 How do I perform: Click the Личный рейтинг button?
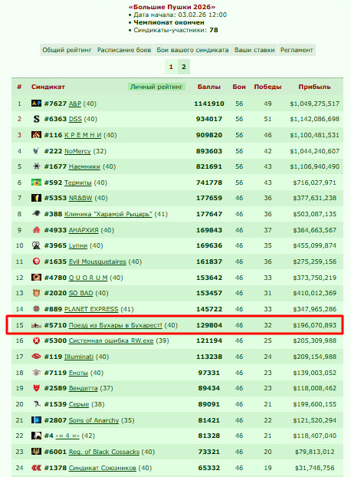(x=156, y=87)
